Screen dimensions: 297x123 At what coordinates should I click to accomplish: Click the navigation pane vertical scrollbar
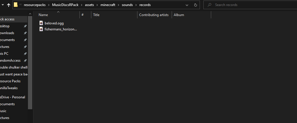[30, 63]
